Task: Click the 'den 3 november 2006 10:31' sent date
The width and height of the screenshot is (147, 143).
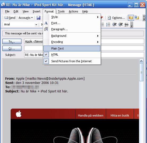Action: coord(37,83)
